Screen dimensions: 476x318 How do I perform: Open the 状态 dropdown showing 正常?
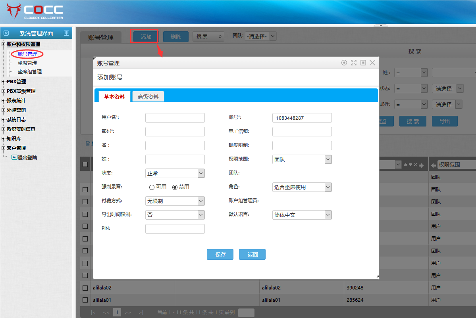[x=175, y=173]
